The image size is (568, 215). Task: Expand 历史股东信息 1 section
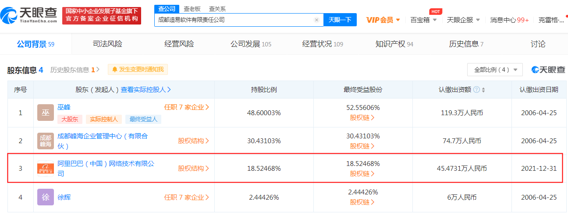75,70
